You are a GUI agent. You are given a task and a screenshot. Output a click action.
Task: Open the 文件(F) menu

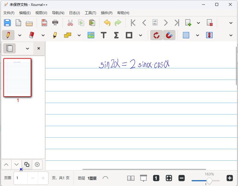point(9,13)
